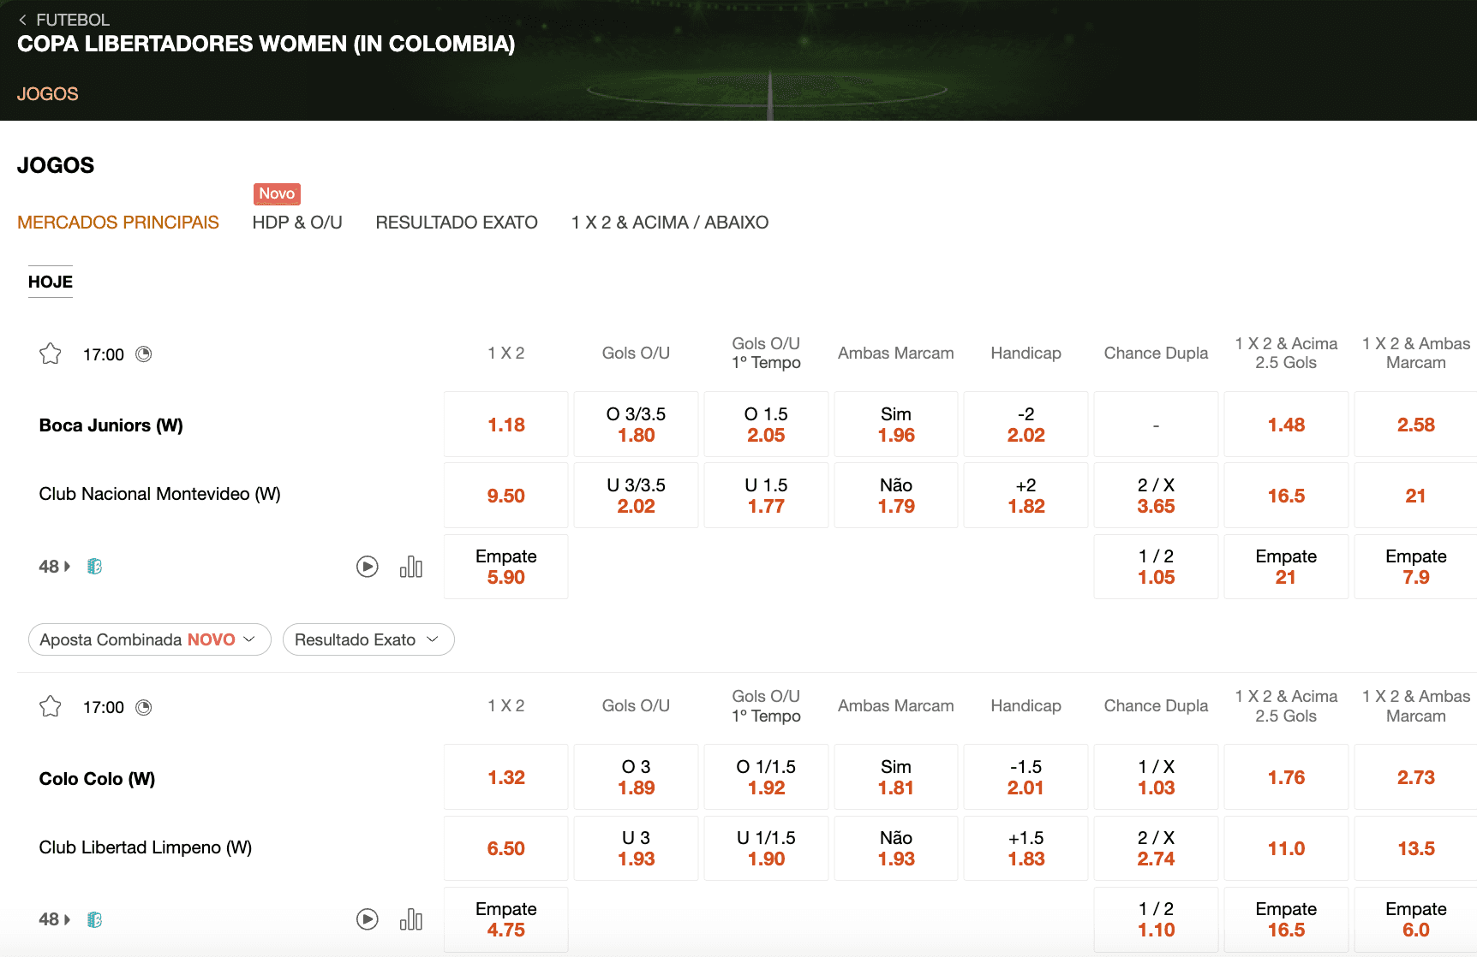Select first half Over 1/1.5 at 1.92
The height and width of the screenshot is (957, 1477).
point(767,777)
